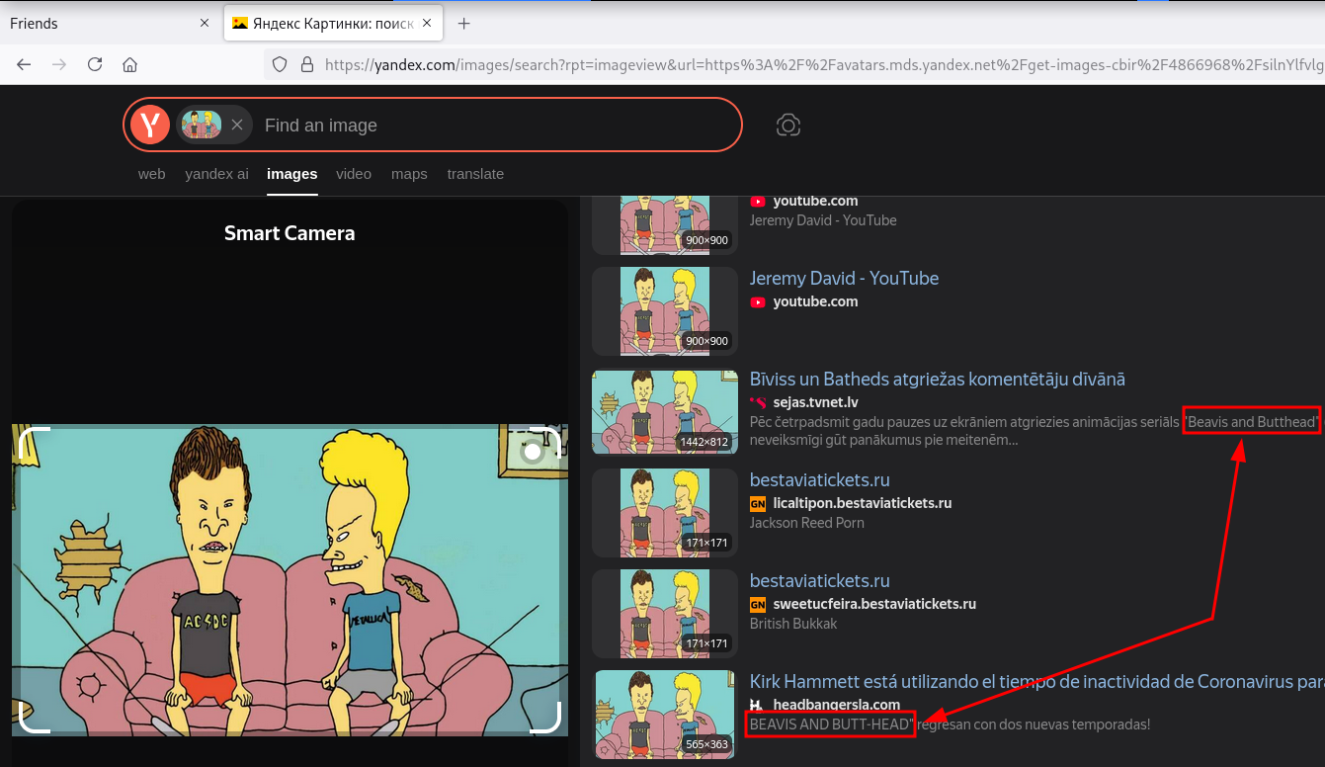Go to the browser home page
The image size is (1325, 767).
[129, 64]
